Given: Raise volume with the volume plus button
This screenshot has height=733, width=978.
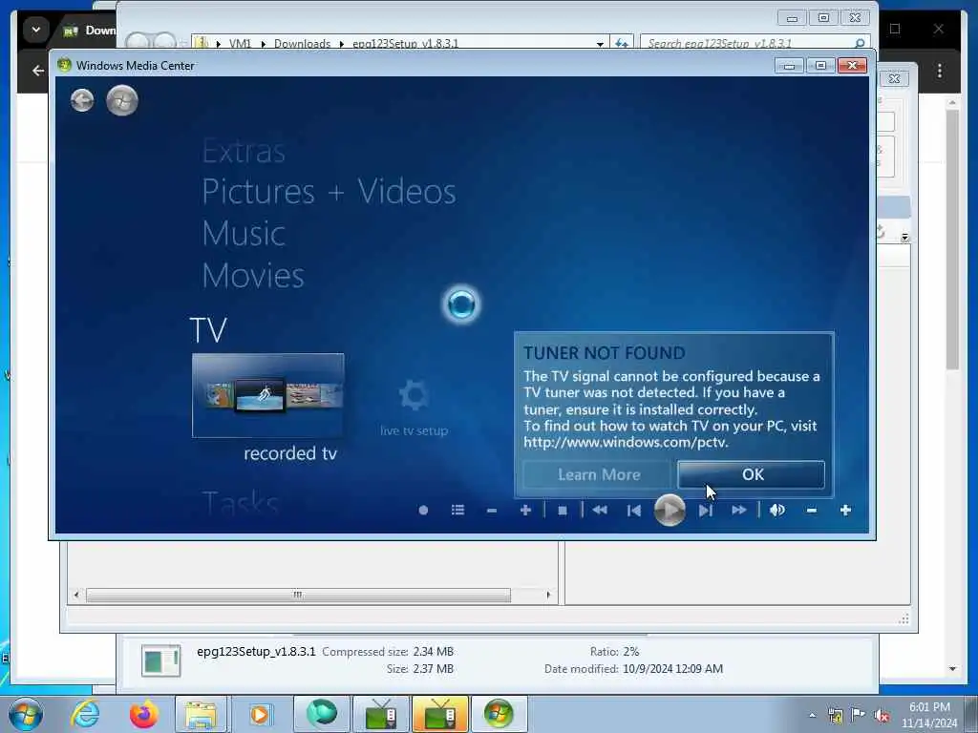Looking at the screenshot, I should pyautogui.click(x=846, y=511).
